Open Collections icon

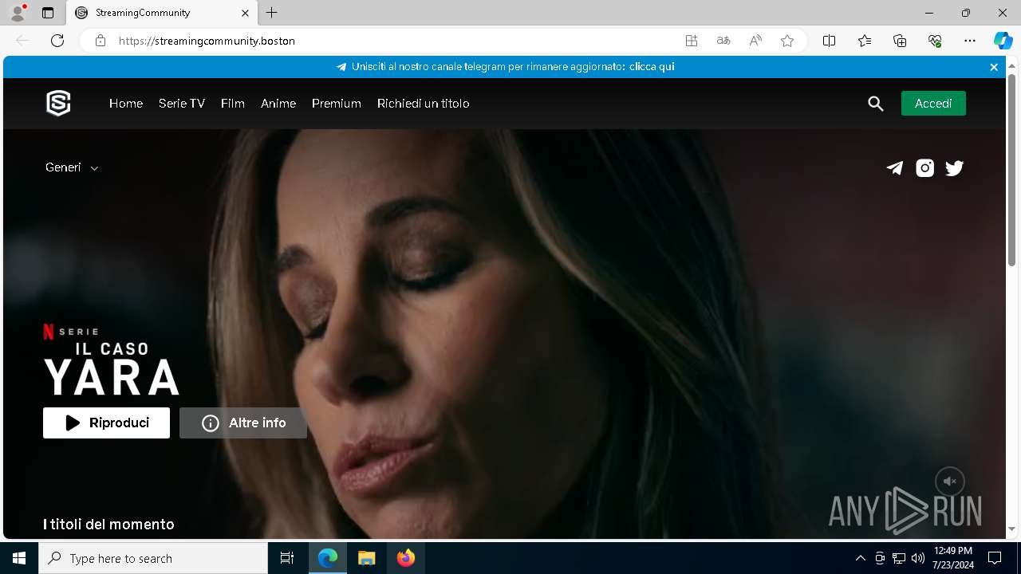900,41
